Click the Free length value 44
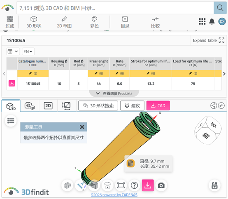 pos(99,84)
